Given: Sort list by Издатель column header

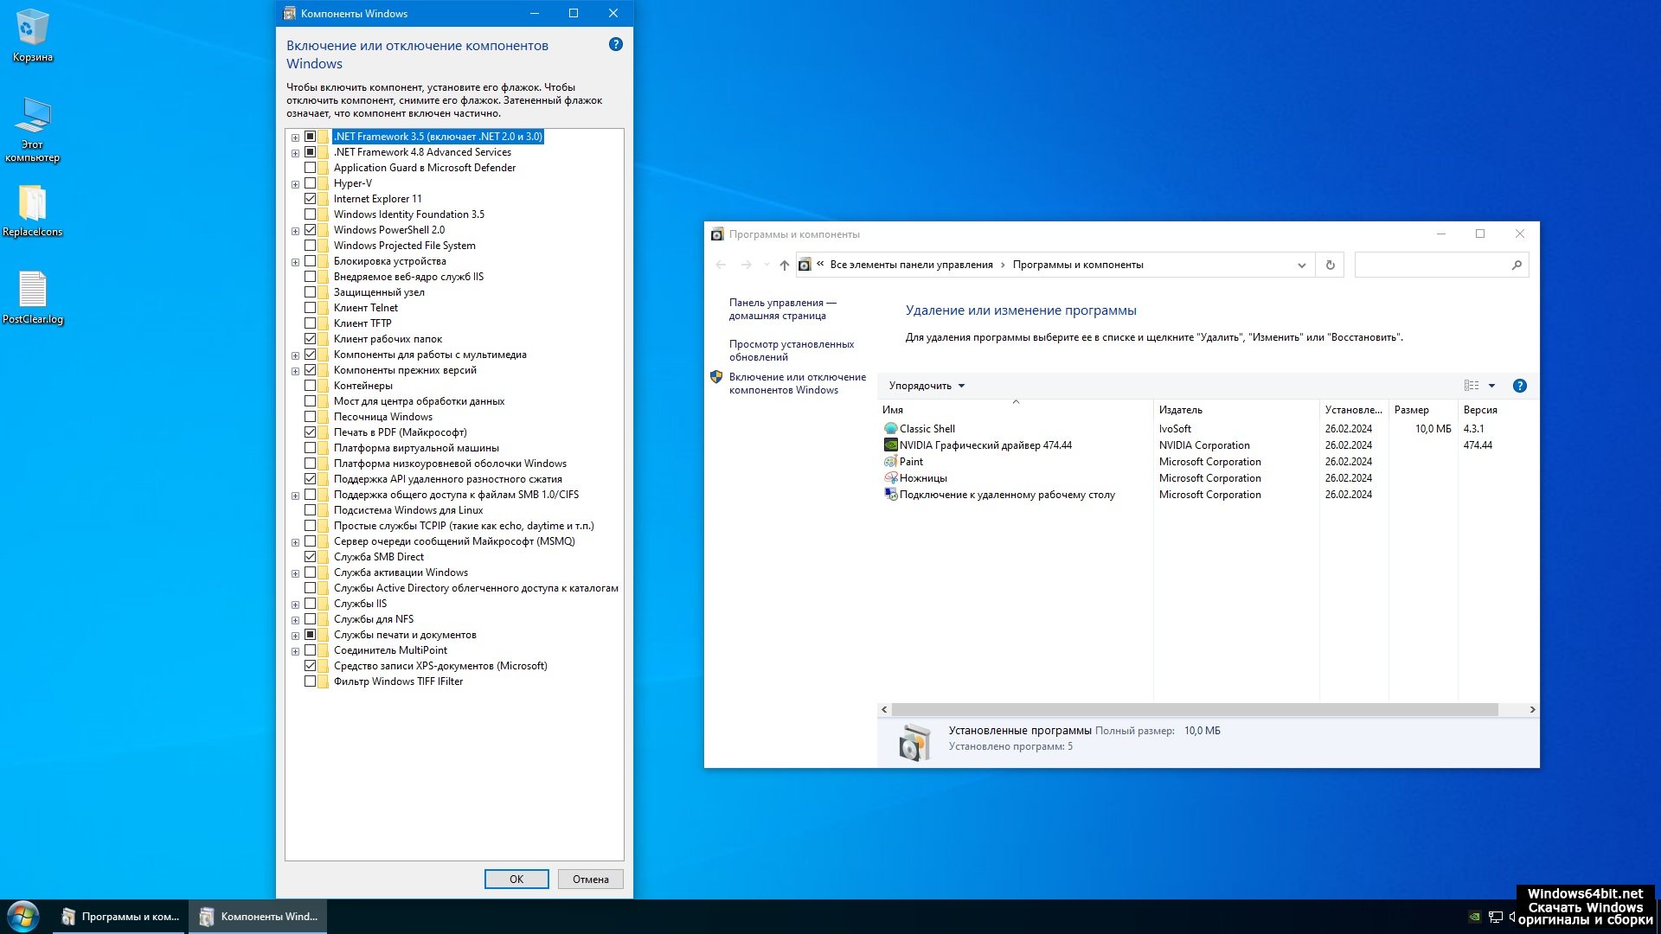Looking at the screenshot, I should [x=1180, y=410].
